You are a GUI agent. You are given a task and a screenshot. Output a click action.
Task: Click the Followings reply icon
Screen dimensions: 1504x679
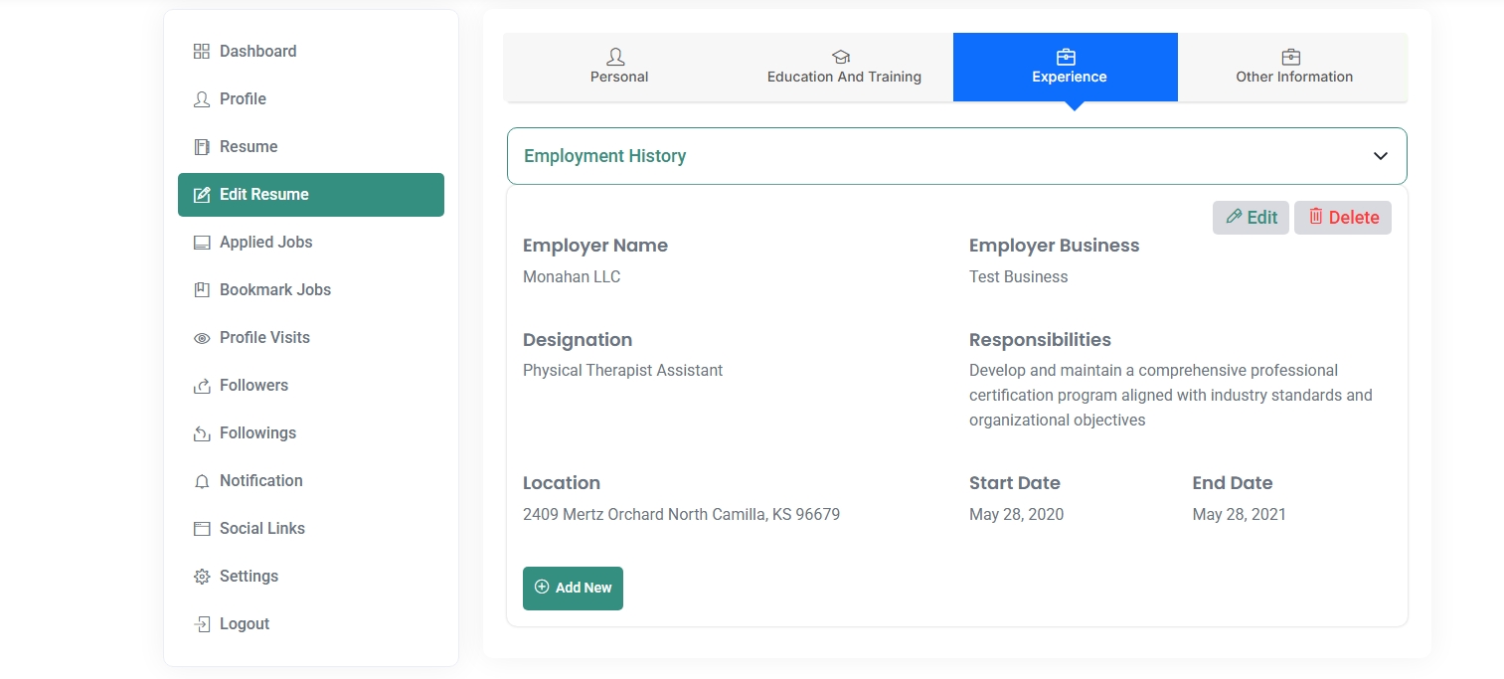click(x=202, y=432)
